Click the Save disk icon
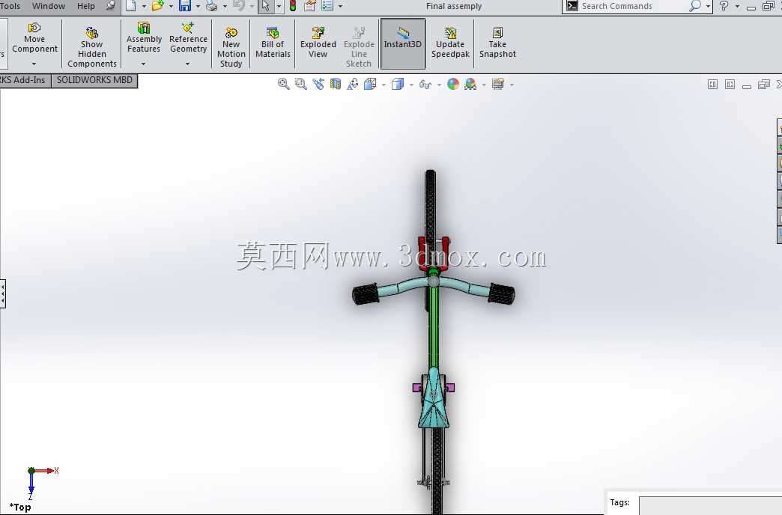Screen dimensions: 782x515 [x=185, y=6]
